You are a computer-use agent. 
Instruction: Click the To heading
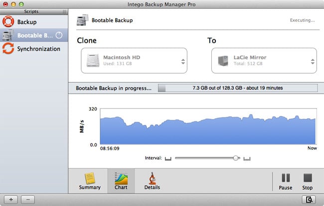point(212,40)
